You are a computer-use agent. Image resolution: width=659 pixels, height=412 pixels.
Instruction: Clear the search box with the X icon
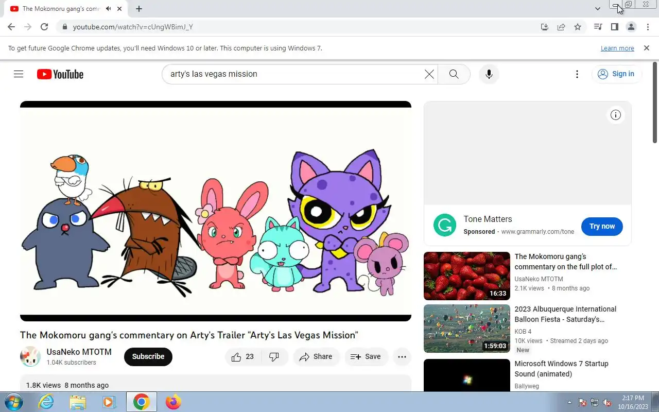point(429,74)
